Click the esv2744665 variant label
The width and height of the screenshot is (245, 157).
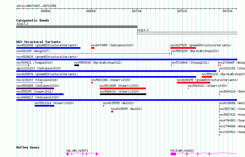(x=232, y=63)
